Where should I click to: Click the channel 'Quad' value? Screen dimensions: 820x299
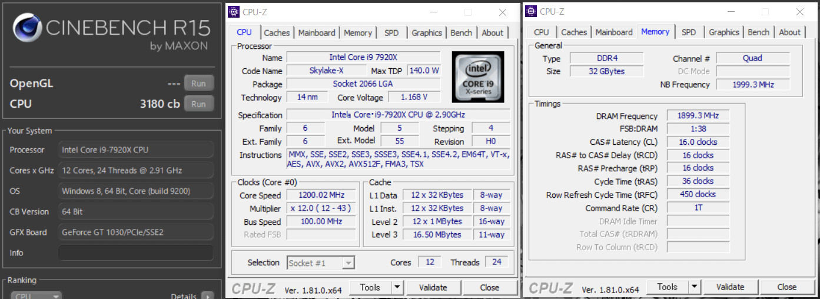pos(753,58)
